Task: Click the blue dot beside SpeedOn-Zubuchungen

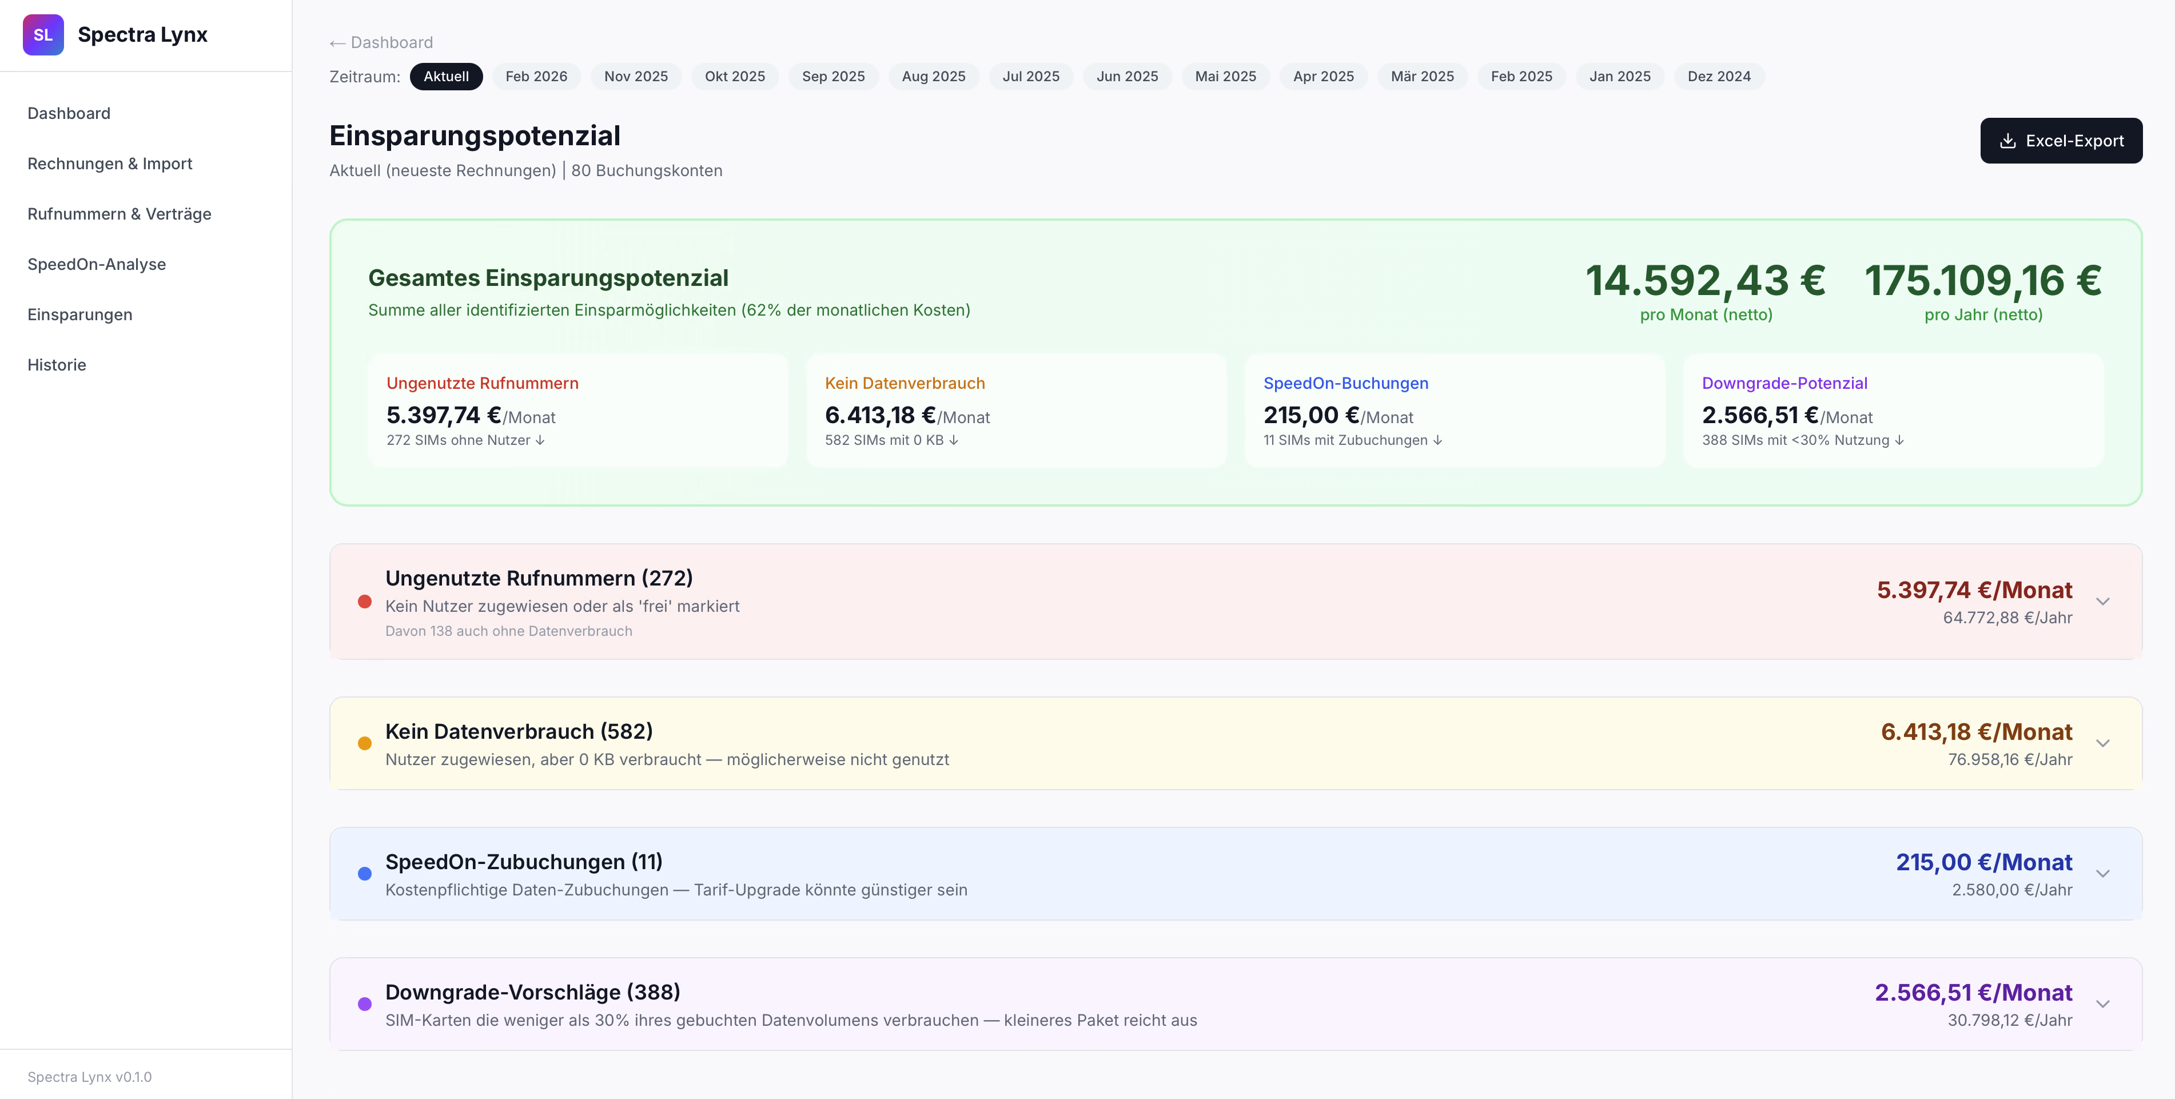Action: pos(365,874)
